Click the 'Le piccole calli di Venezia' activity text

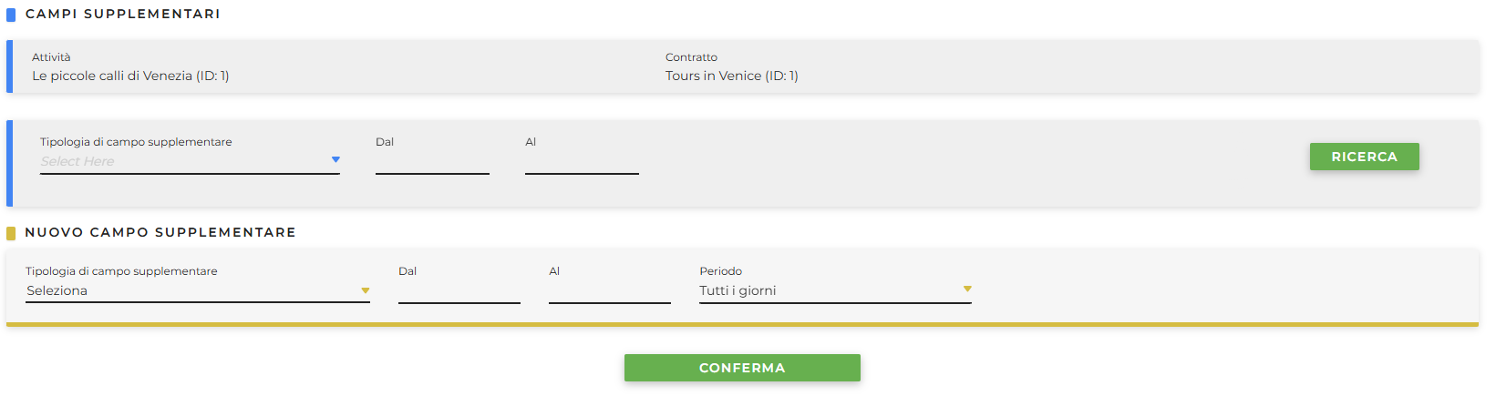(130, 76)
